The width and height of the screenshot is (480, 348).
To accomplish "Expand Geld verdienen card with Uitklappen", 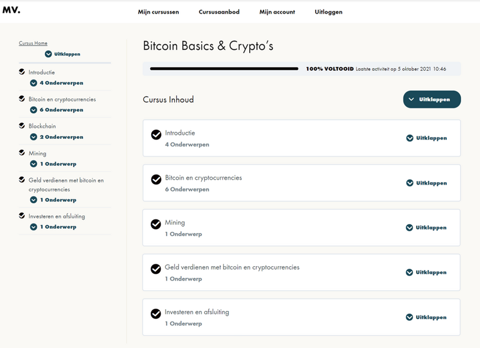I will [x=426, y=272].
